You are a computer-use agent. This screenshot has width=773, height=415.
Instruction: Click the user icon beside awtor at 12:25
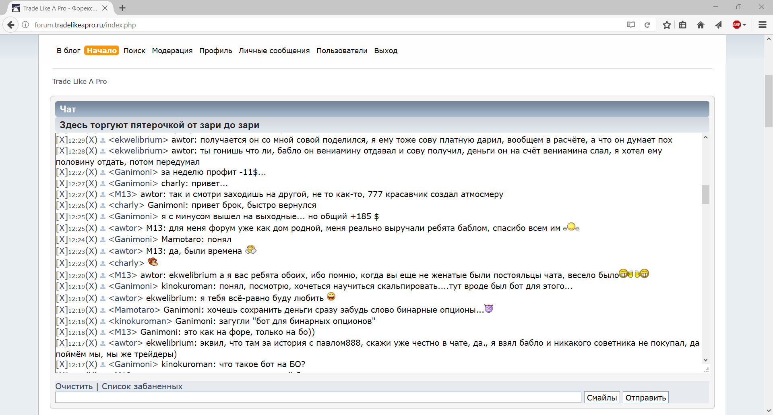(103, 228)
